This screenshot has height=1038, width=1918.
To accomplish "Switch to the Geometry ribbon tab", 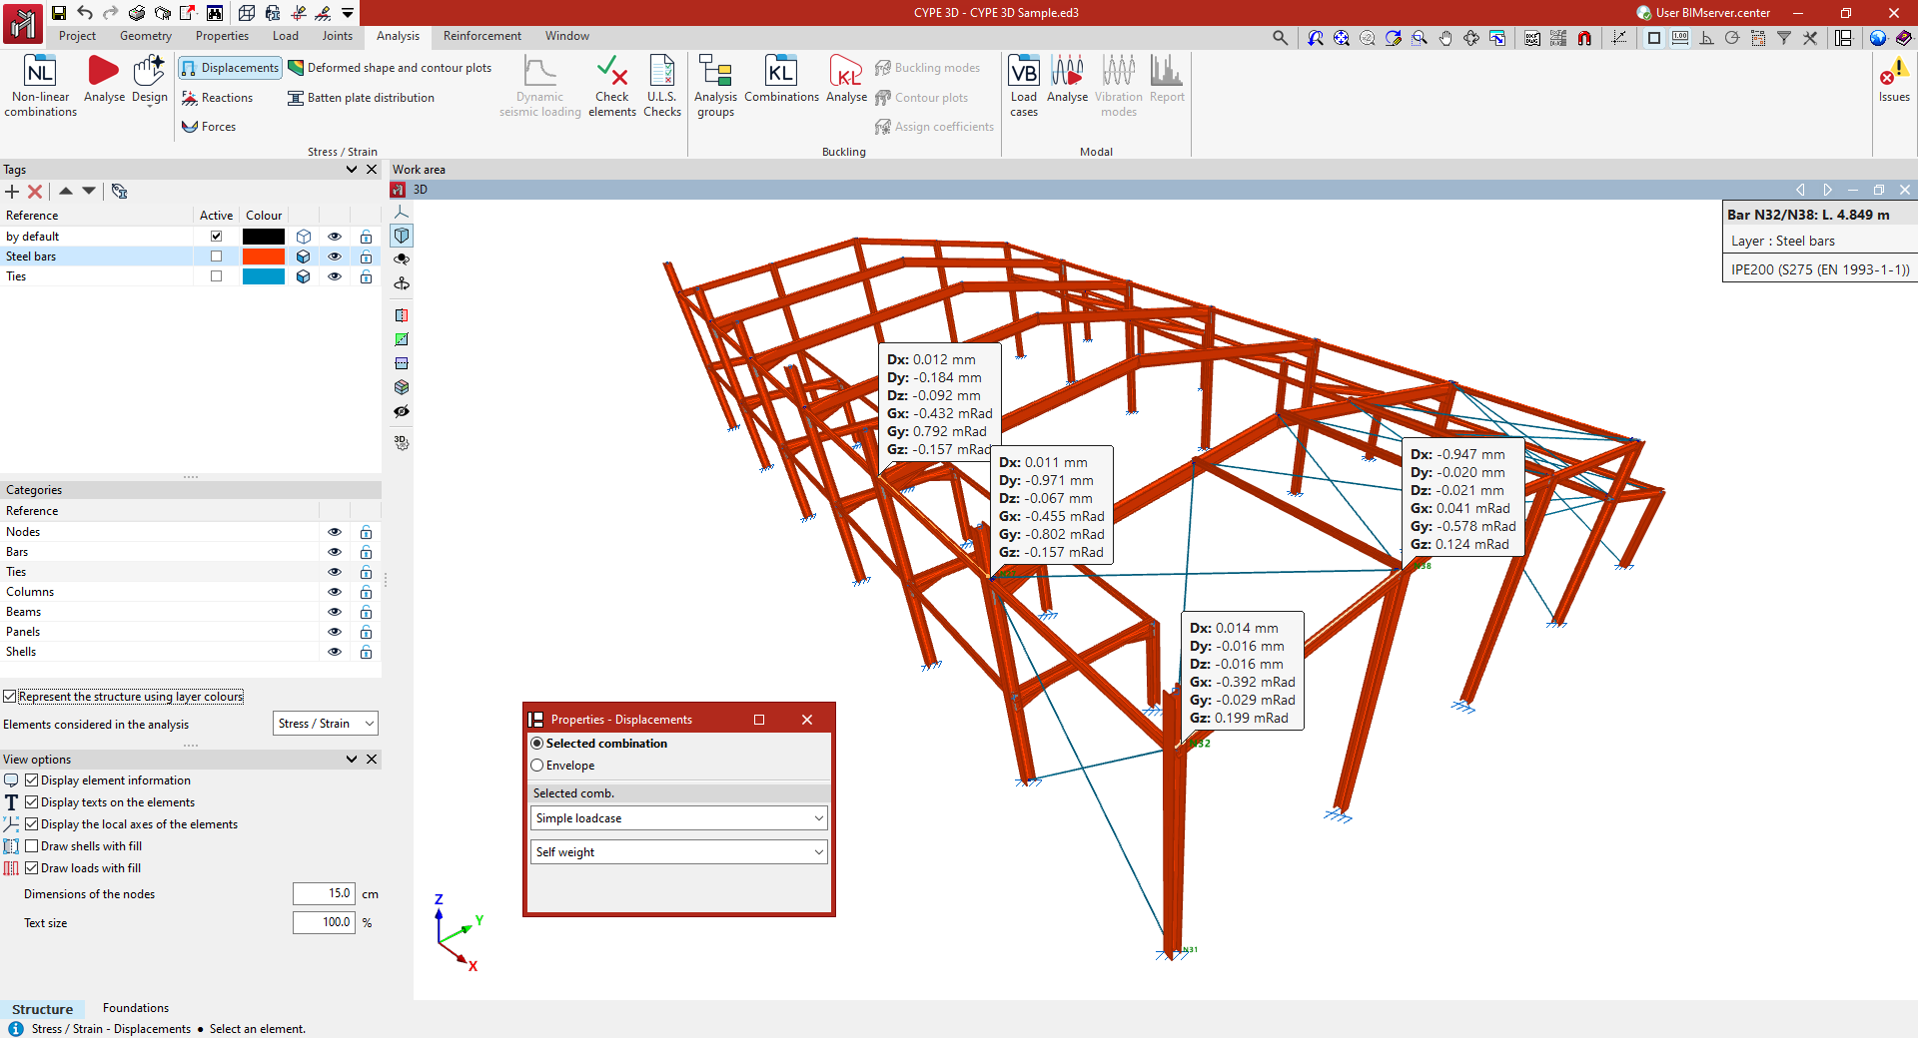I will tap(146, 36).
